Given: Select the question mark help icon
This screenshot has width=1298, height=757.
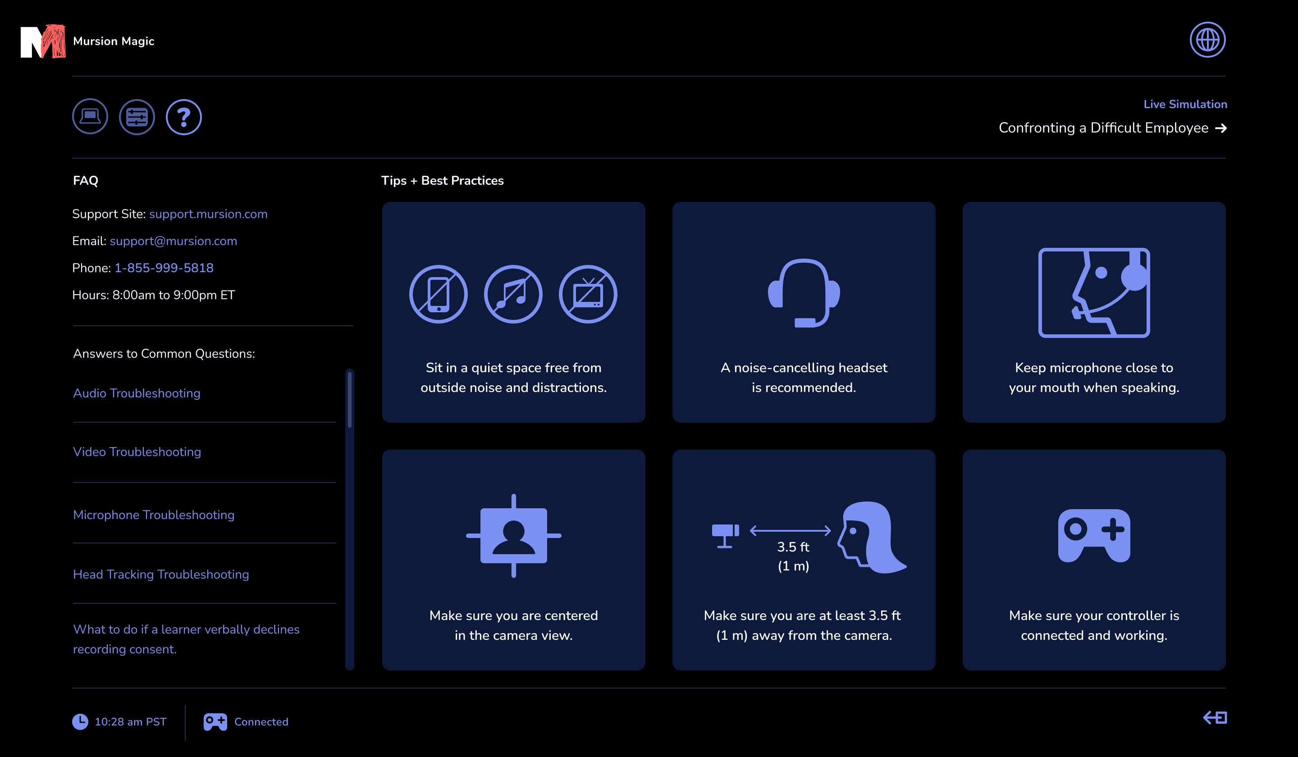Looking at the screenshot, I should point(183,117).
